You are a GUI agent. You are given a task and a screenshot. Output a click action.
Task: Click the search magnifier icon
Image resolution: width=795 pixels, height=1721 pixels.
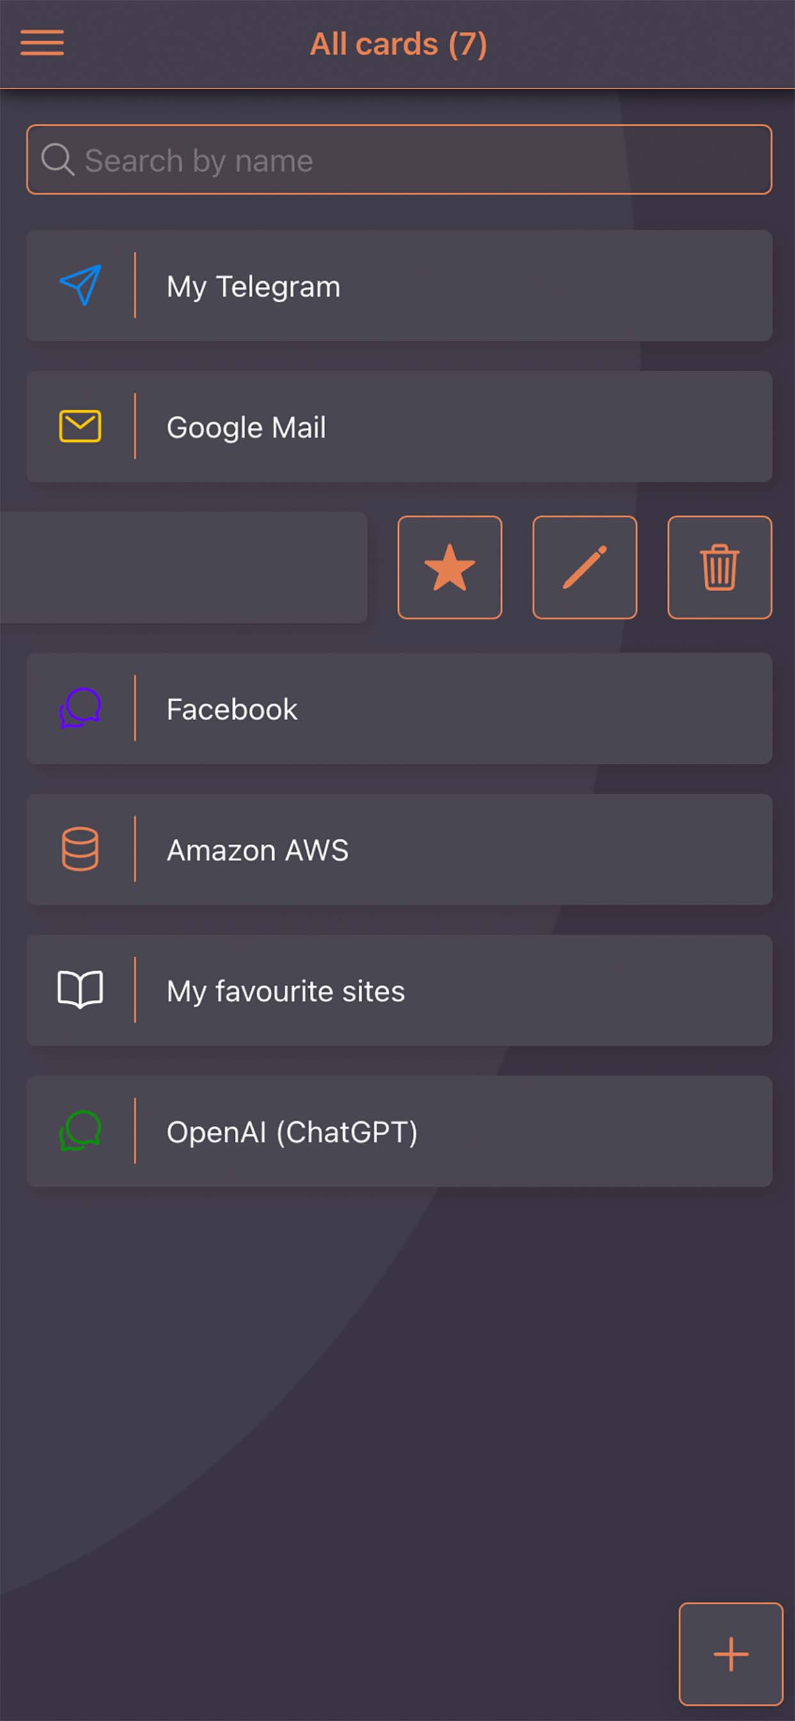coord(57,160)
